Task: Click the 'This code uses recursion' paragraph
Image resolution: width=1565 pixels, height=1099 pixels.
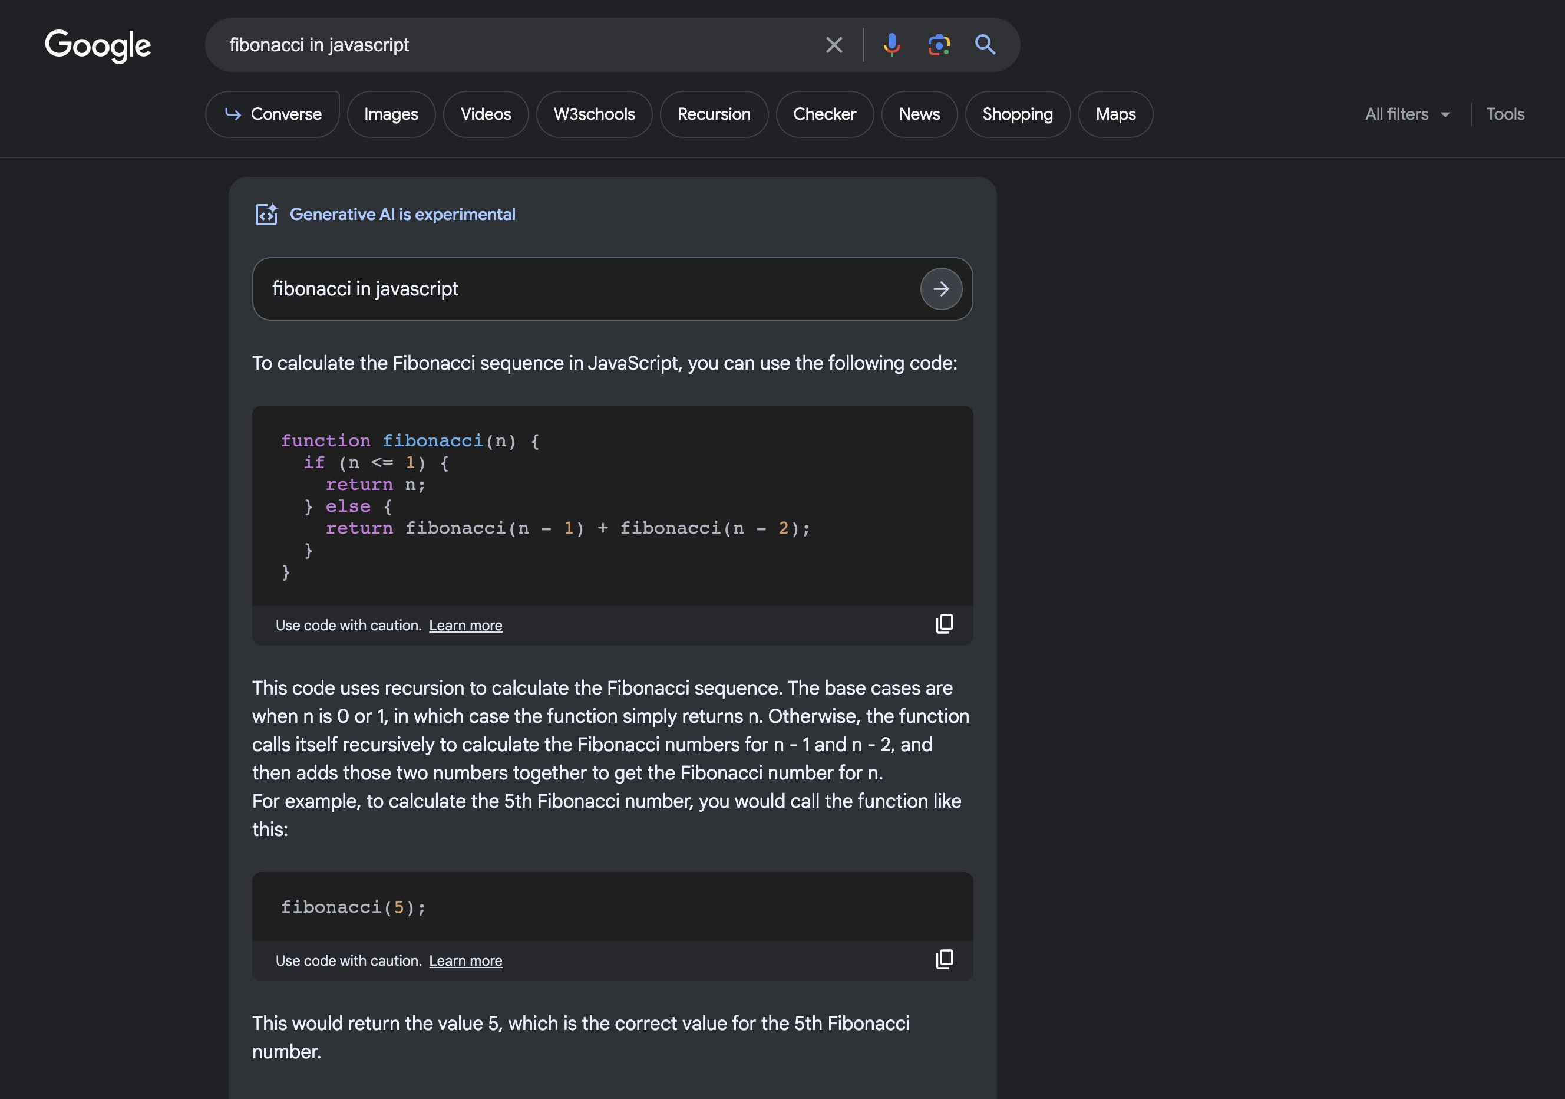Action: pos(610,730)
